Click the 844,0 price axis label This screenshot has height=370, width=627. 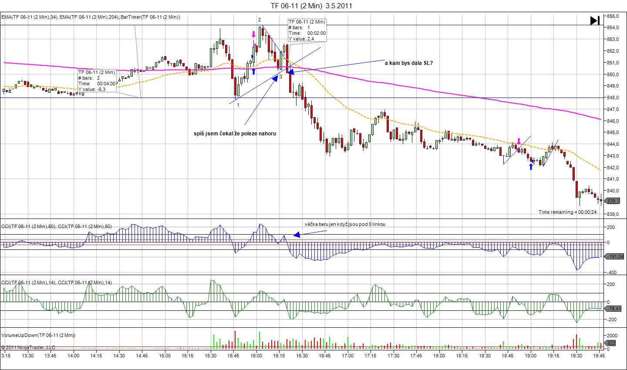[x=613, y=144]
